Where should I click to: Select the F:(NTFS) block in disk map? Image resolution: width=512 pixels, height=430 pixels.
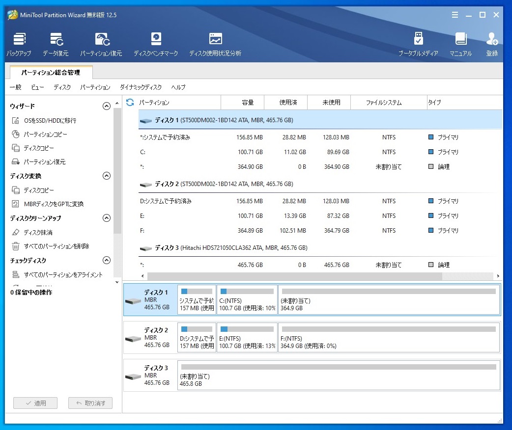point(389,337)
